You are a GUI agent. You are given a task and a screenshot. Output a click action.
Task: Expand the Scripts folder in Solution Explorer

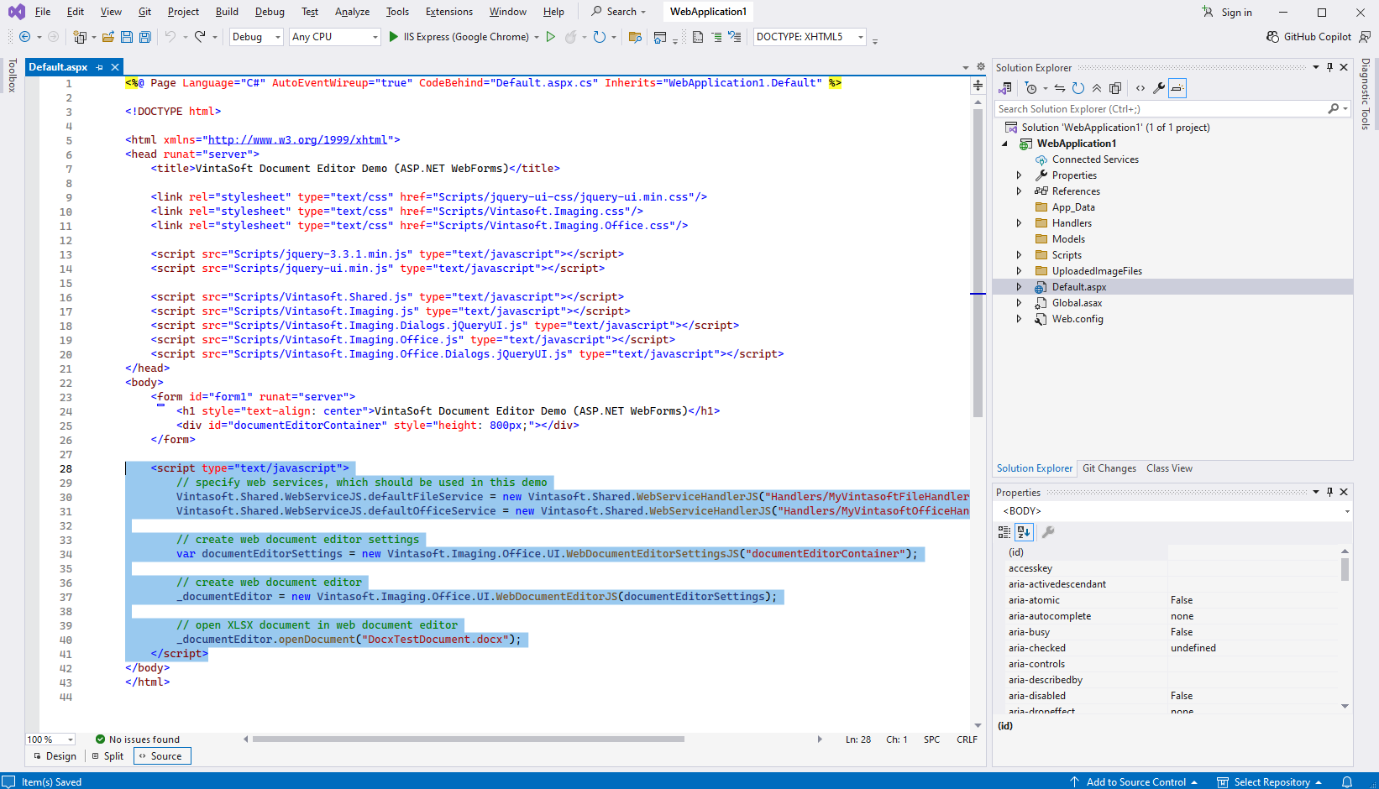point(1019,255)
